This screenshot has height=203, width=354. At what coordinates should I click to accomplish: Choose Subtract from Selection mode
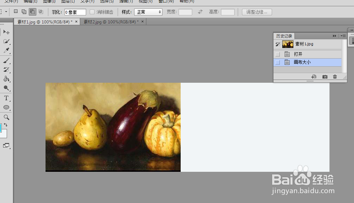[33, 12]
